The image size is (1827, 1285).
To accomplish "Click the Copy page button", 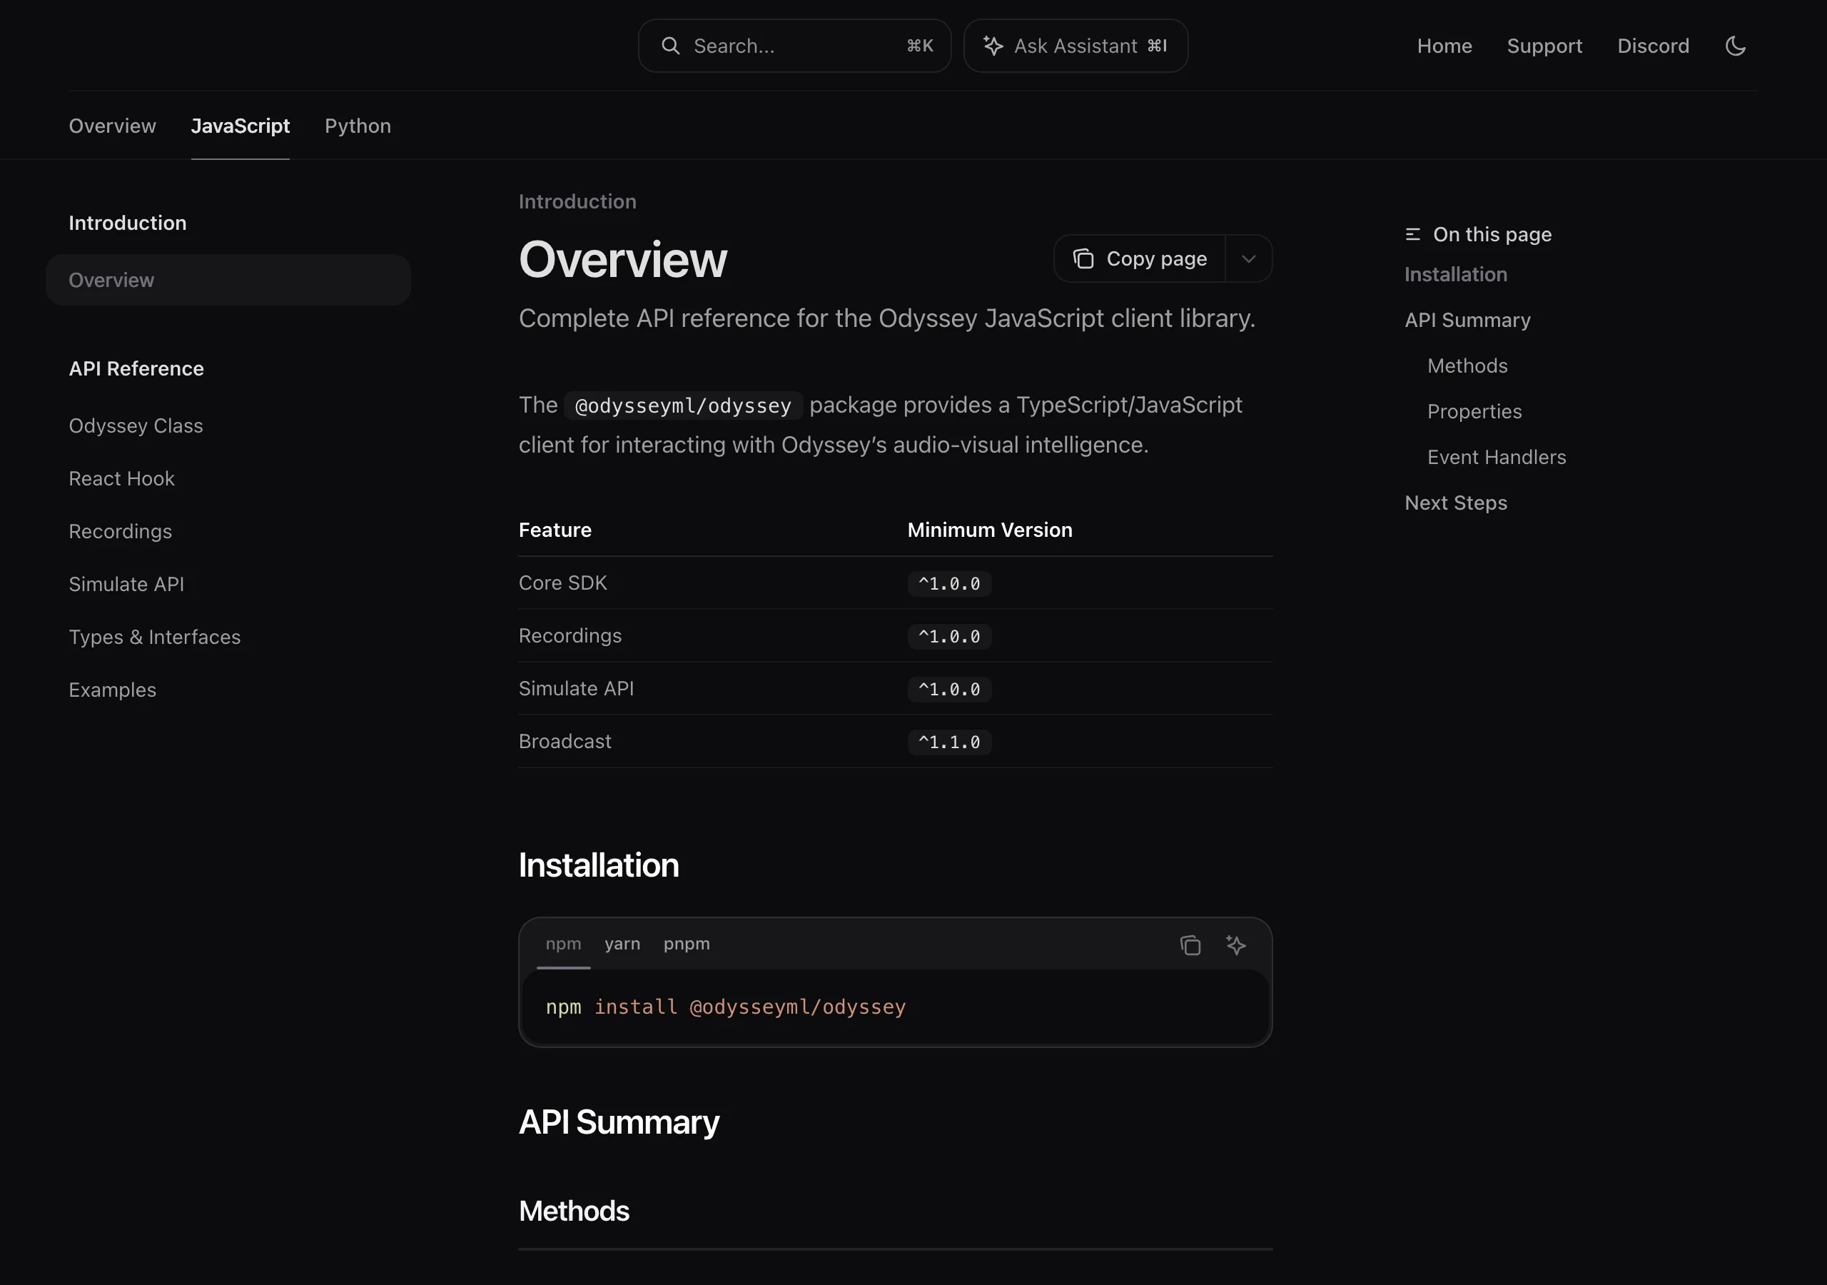I will point(1140,258).
